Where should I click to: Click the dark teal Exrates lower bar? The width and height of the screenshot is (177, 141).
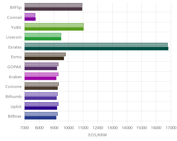click(x=96, y=49)
